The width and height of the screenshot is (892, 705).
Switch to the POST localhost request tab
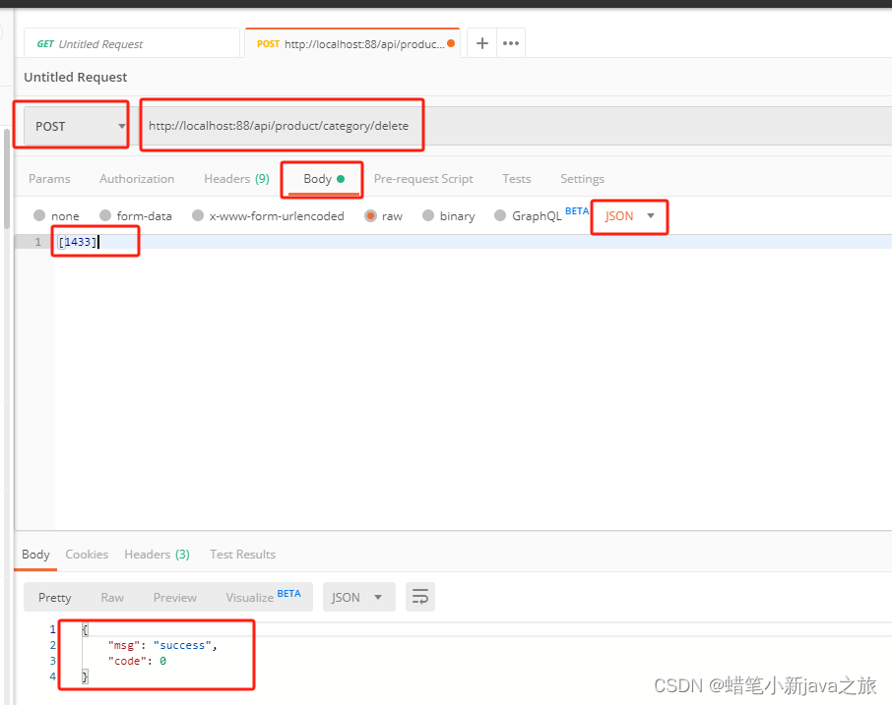352,43
